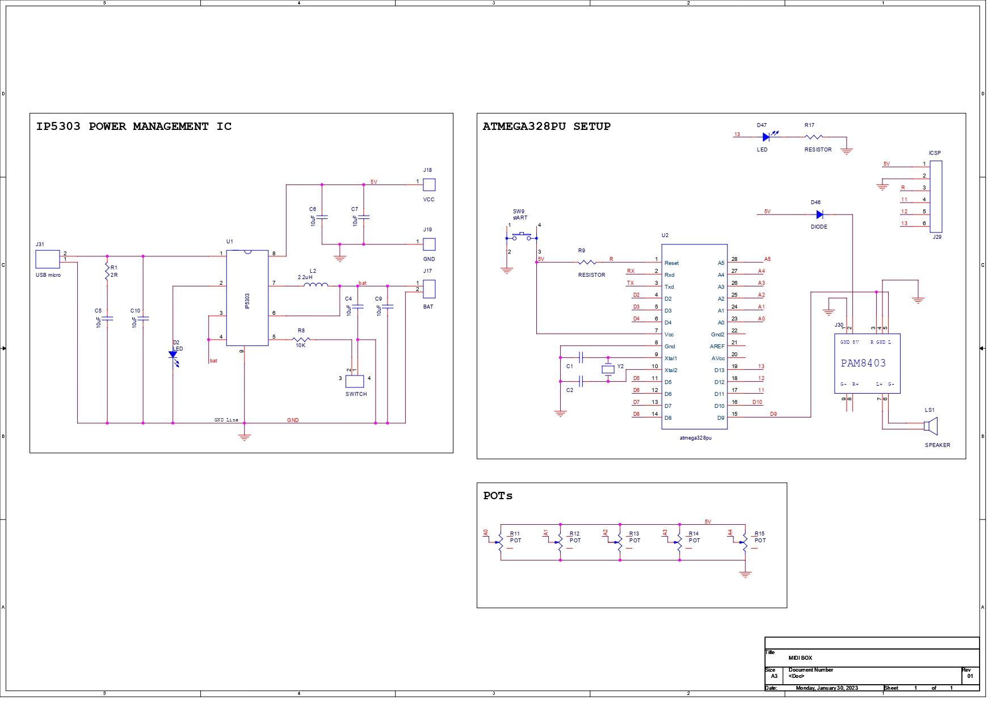This screenshot has height=704, width=996.
Task: Select potentiometer R13 symbol
Action: (619, 542)
